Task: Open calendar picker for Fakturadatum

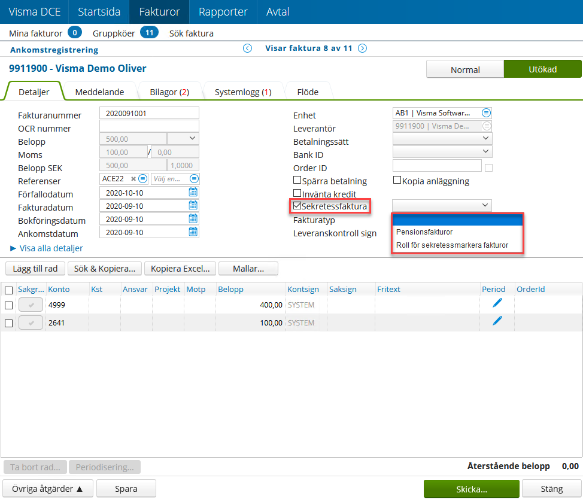Action: pos(193,206)
